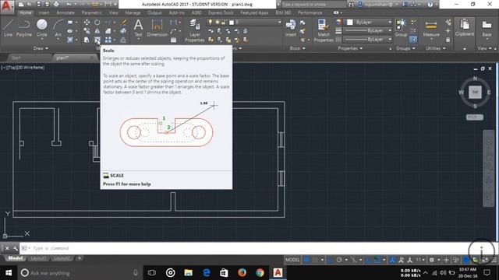Click the Save icon in quick access toolbar
This screenshot has width=499, height=280.
[38, 5]
